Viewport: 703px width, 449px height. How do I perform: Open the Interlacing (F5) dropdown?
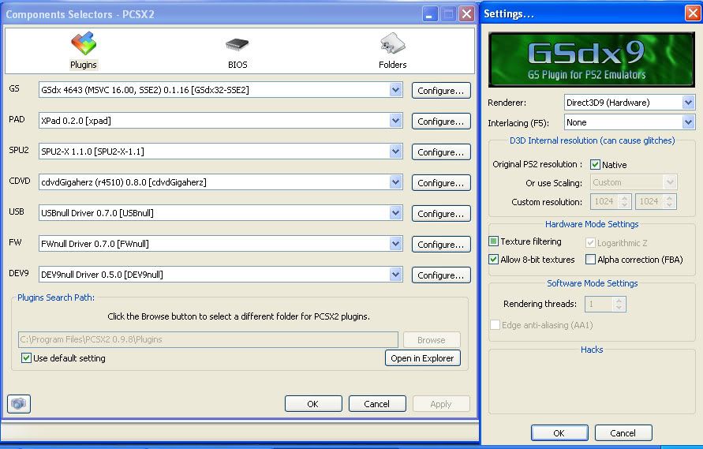coord(688,122)
